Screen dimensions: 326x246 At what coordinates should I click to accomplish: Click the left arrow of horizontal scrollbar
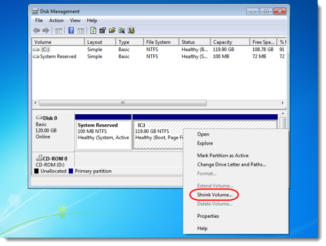point(35,103)
